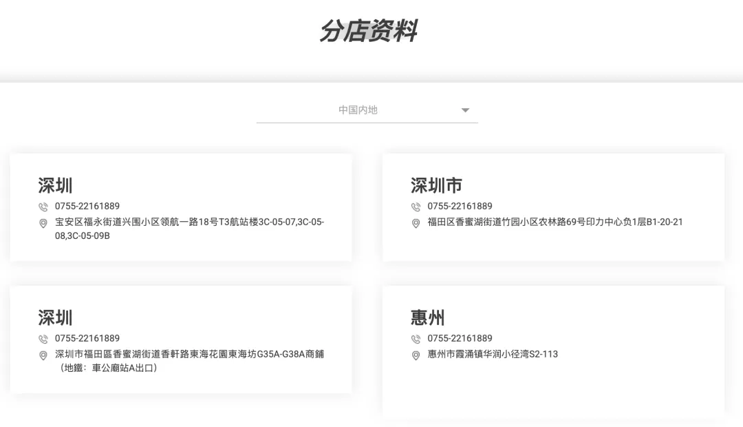Viewport: 743px width, 427px height.
Task: Click the phone number above the 東海花園 address
Action: pos(87,338)
